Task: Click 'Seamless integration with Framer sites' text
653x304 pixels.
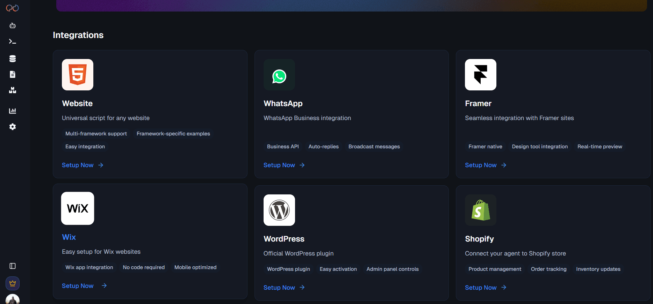Action: (519, 118)
